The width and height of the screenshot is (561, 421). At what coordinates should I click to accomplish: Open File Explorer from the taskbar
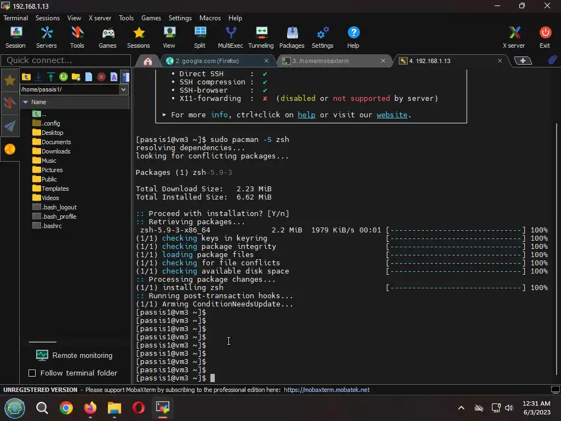point(115,408)
